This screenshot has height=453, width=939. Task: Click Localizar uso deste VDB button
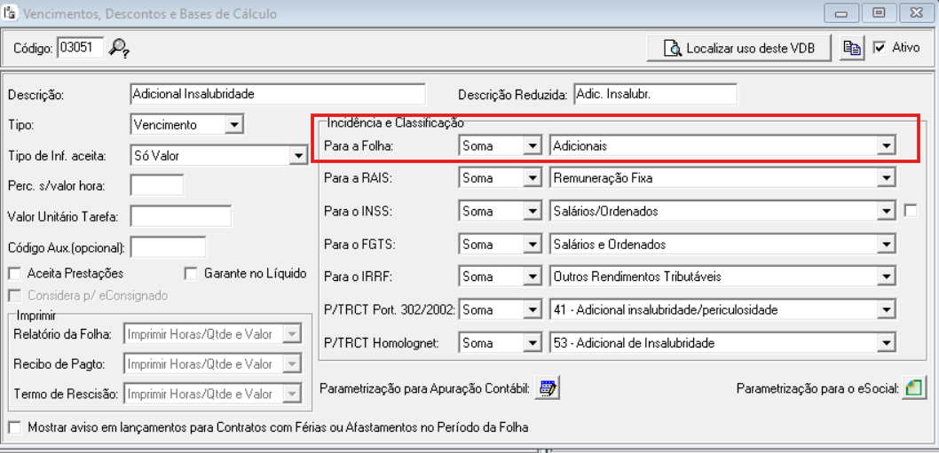tap(739, 48)
